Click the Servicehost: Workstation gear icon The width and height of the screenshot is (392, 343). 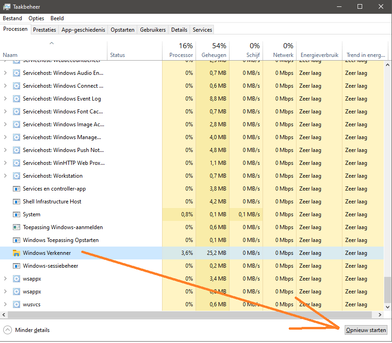coord(16,176)
